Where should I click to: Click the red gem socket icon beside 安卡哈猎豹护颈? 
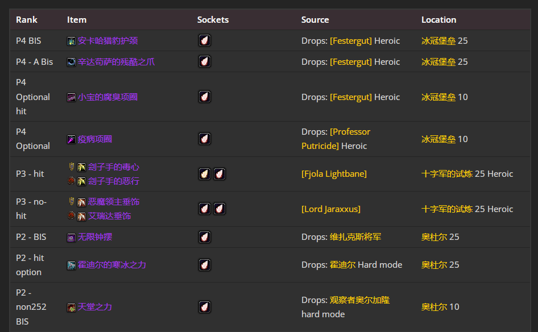click(x=204, y=40)
